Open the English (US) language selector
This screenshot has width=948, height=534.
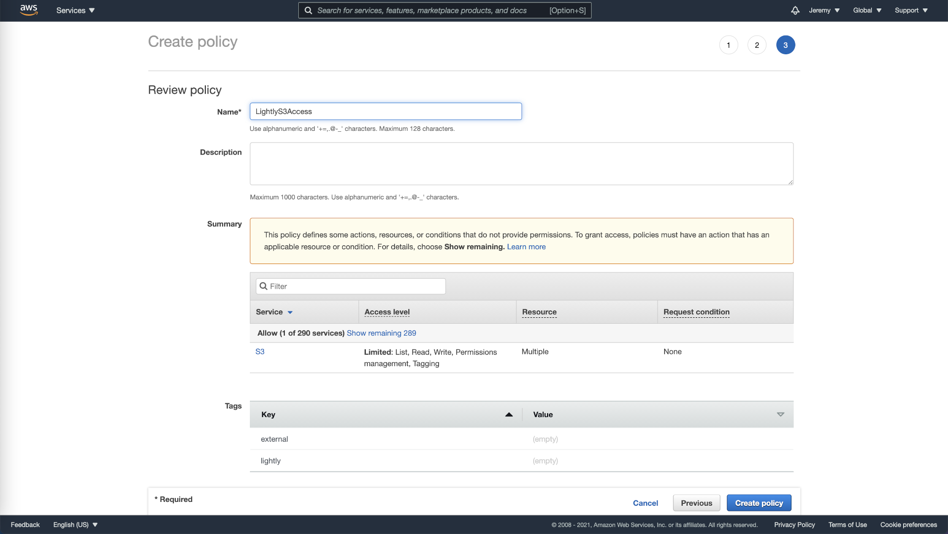pos(76,525)
